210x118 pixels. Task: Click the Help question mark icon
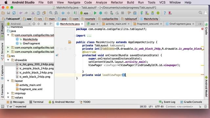point(165,13)
